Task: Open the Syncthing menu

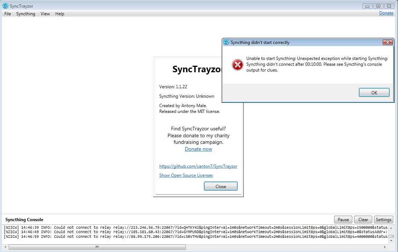Action: 26,14
